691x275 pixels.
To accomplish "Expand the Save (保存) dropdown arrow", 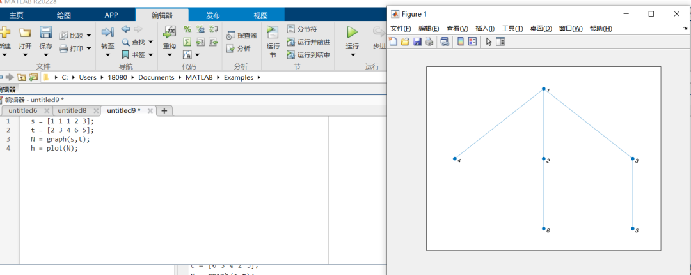I will pyautogui.click(x=46, y=55).
